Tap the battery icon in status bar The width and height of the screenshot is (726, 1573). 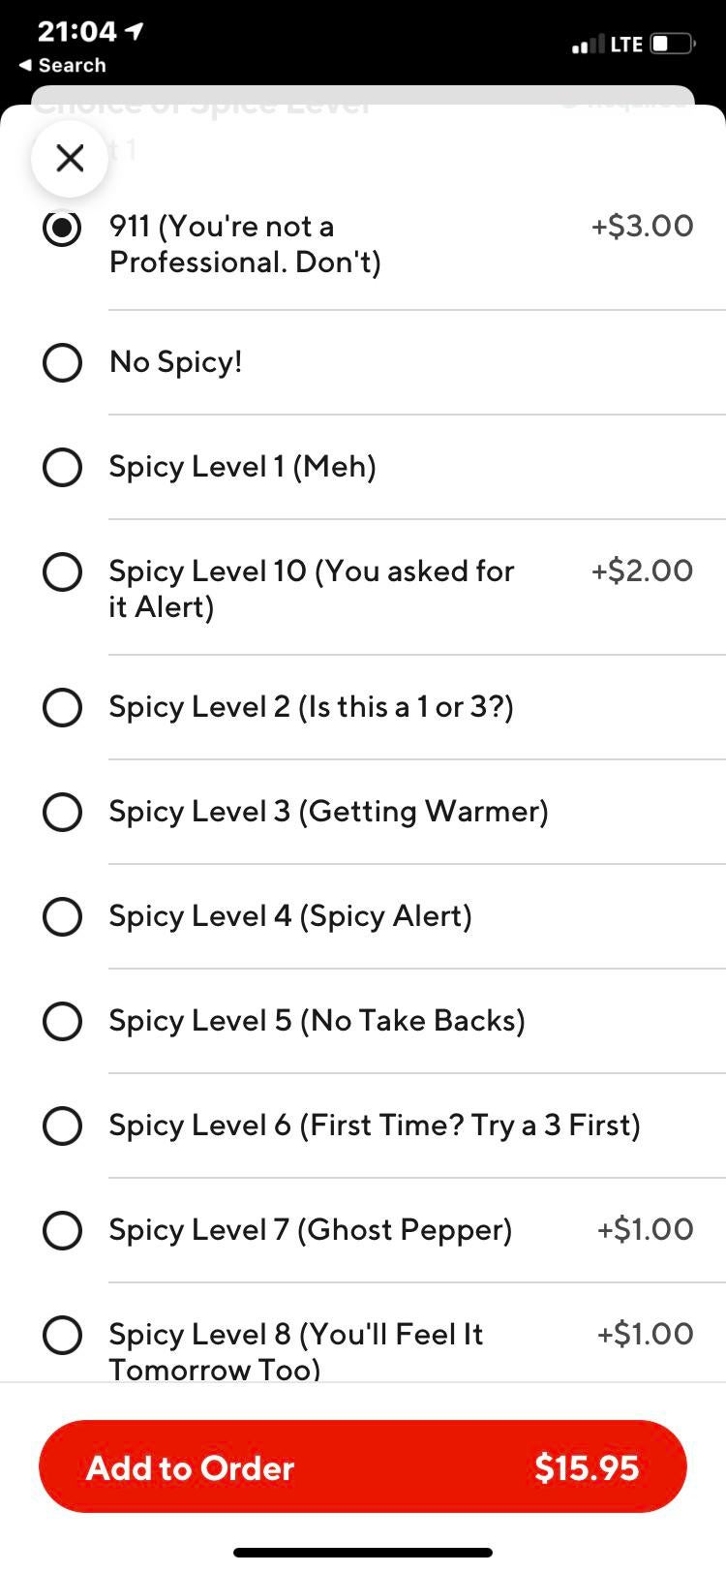click(x=673, y=44)
